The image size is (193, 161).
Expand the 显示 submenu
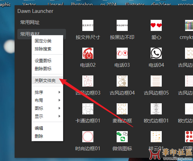pyautogui.click(x=48, y=116)
